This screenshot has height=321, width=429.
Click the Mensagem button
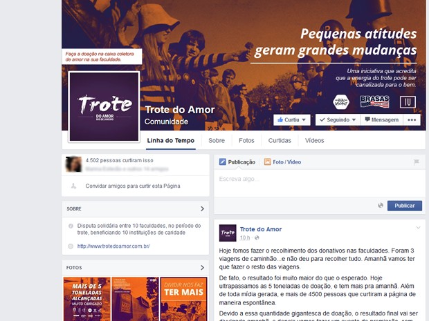tap(382, 120)
